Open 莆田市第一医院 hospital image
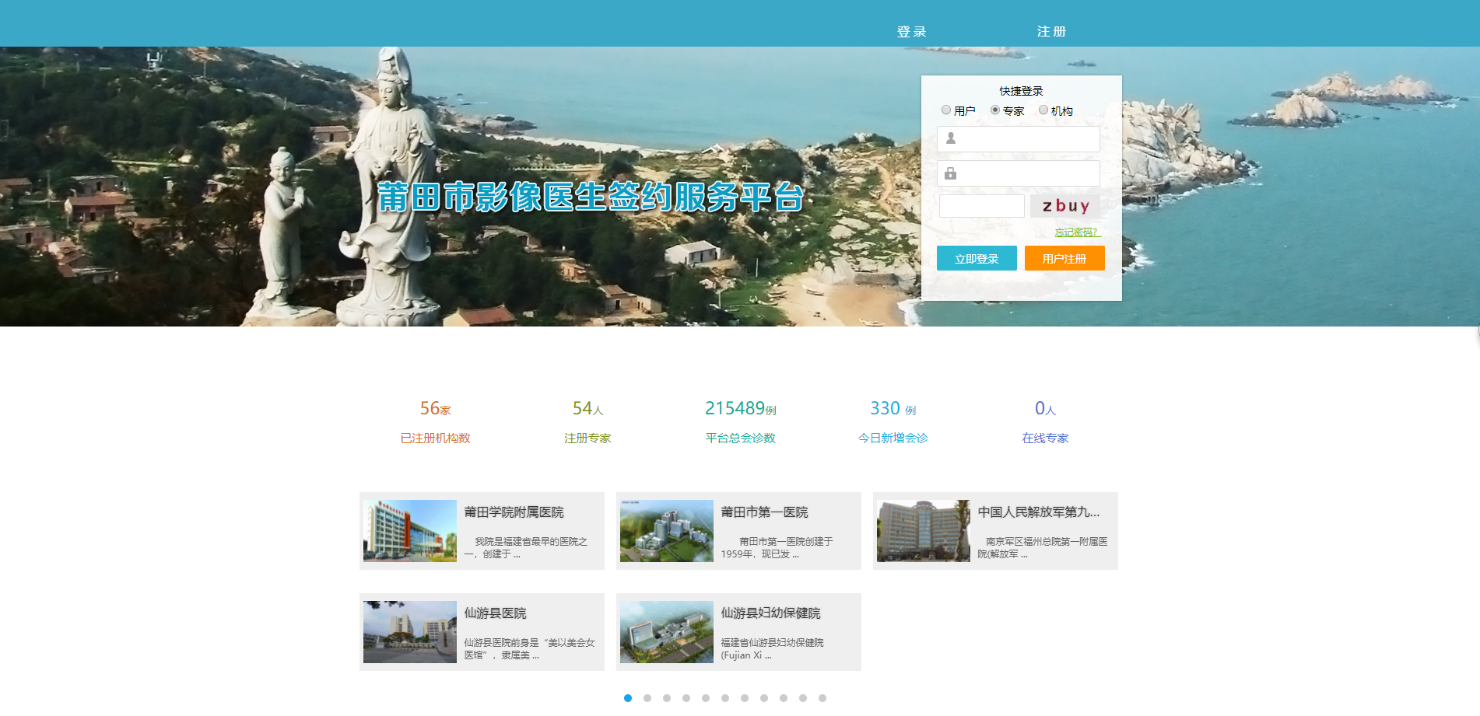The image size is (1480, 716). point(667,531)
